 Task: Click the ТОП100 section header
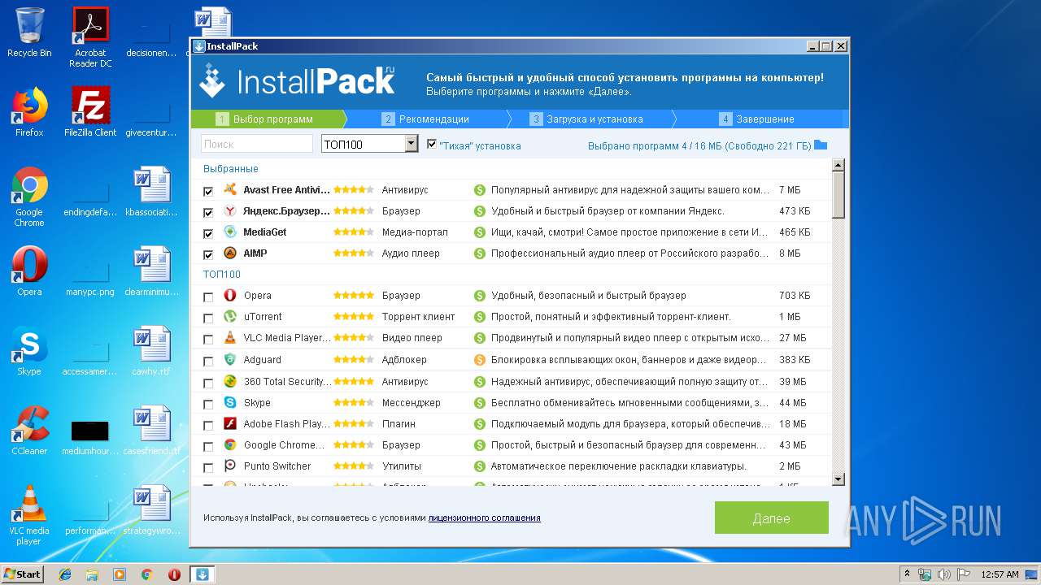tap(222, 275)
